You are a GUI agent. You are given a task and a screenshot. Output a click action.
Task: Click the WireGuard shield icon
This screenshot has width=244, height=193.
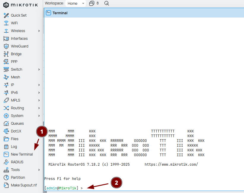[6, 46]
